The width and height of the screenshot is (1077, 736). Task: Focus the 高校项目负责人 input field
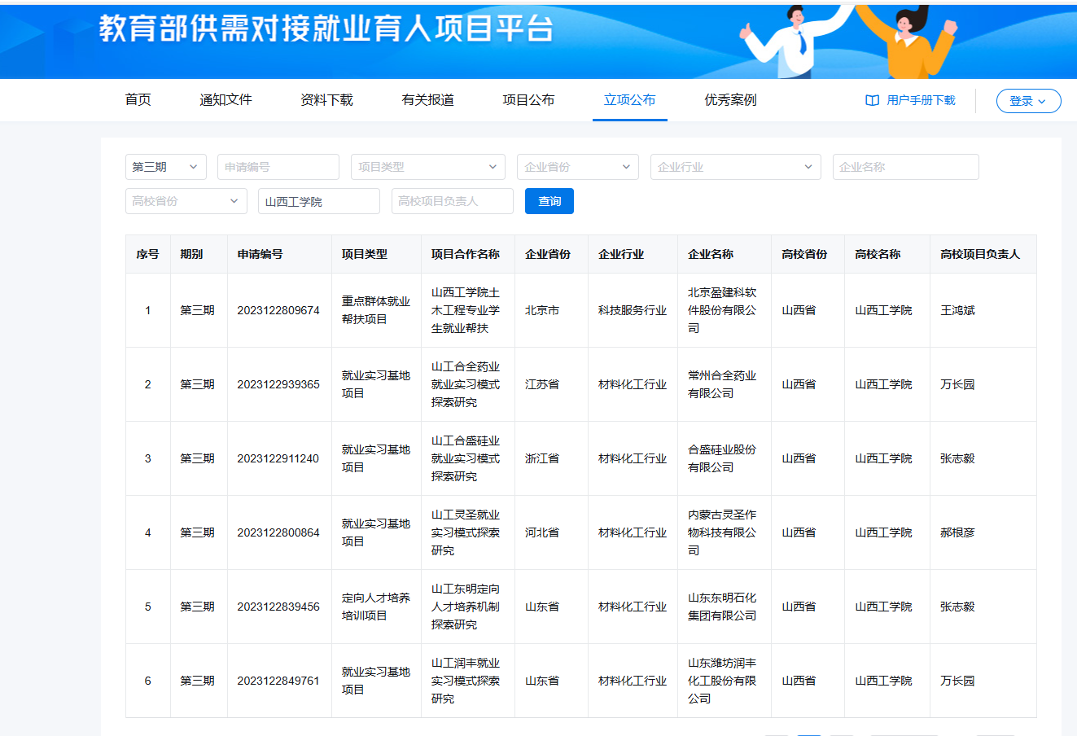(x=452, y=201)
